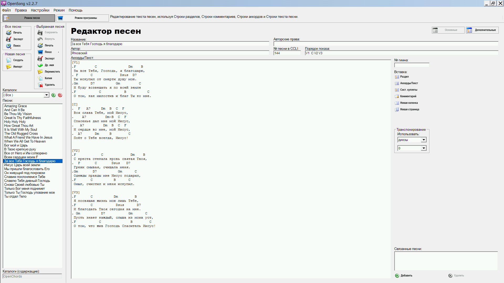Click the [V2] section tag in editor
504x283 pixels.
[76, 150]
